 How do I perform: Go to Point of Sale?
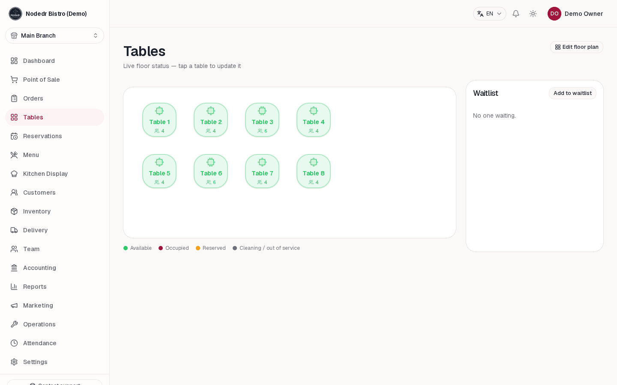(x=54, y=80)
